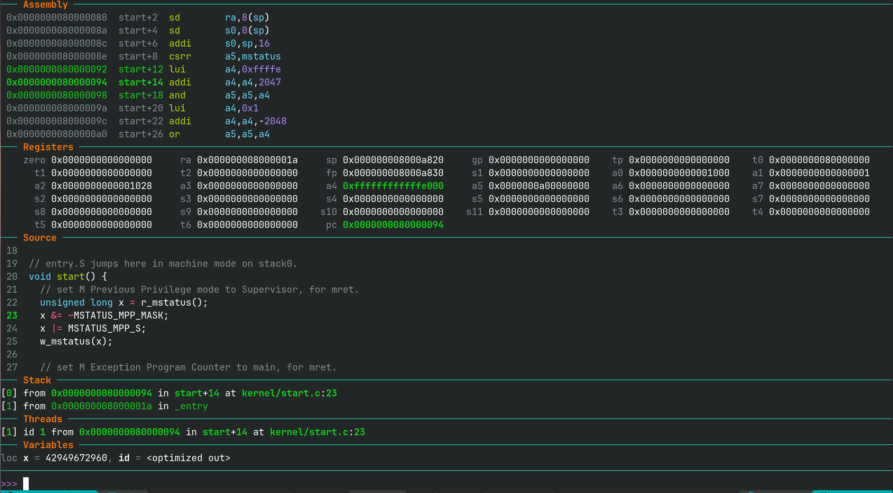Click variable x value 42949672960
Viewport: 893px width, 493px height.
[x=76, y=458]
